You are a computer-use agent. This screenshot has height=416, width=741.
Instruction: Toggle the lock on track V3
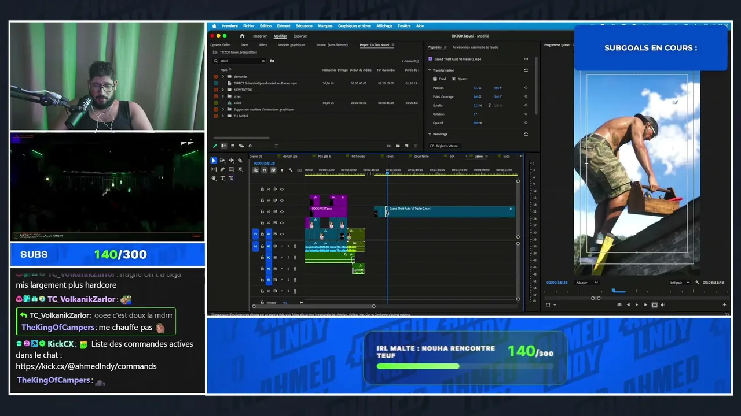pos(262,211)
